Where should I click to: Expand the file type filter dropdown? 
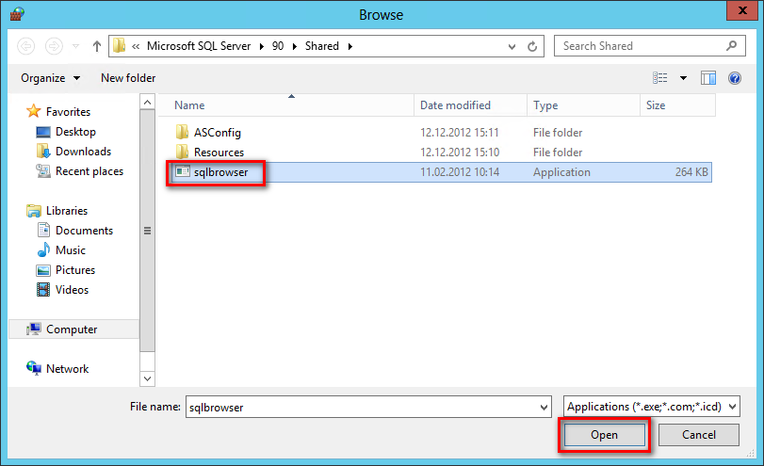point(734,407)
